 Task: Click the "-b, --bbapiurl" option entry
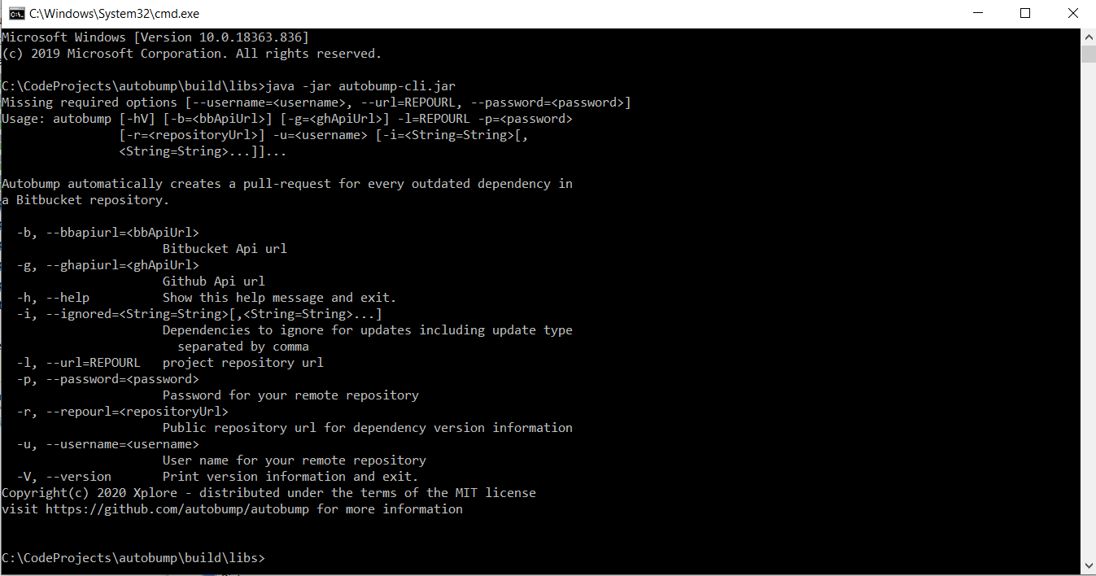click(x=107, y=233)
